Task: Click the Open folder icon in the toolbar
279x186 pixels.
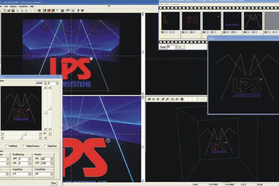Action: tap(9, 11)
